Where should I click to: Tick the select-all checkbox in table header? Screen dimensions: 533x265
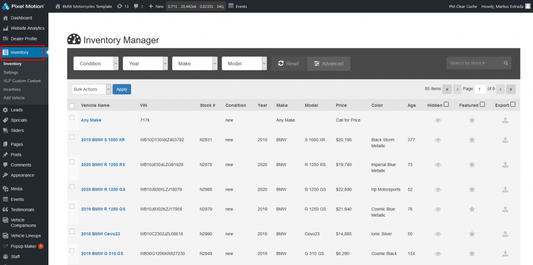(72, 106)
